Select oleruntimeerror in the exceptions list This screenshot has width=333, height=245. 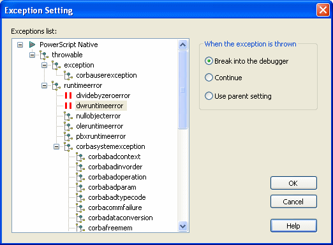(100, 126)
